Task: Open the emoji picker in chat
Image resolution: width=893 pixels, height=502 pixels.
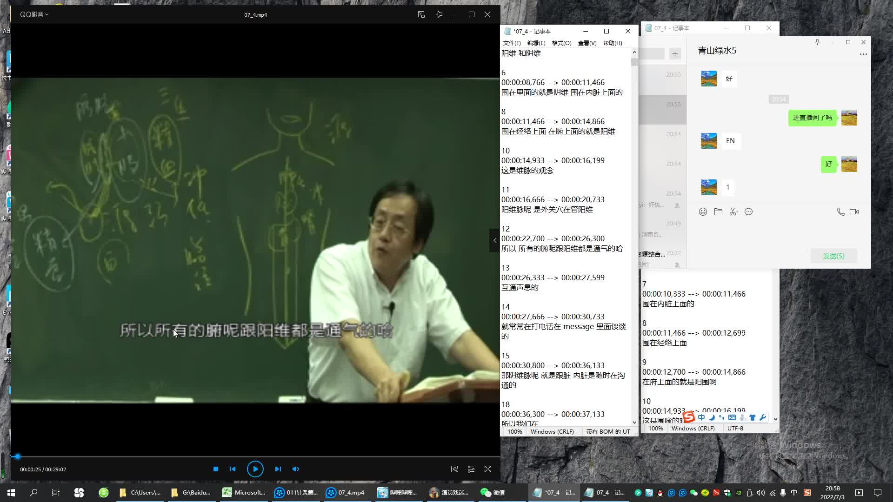Action: point(703,212)
